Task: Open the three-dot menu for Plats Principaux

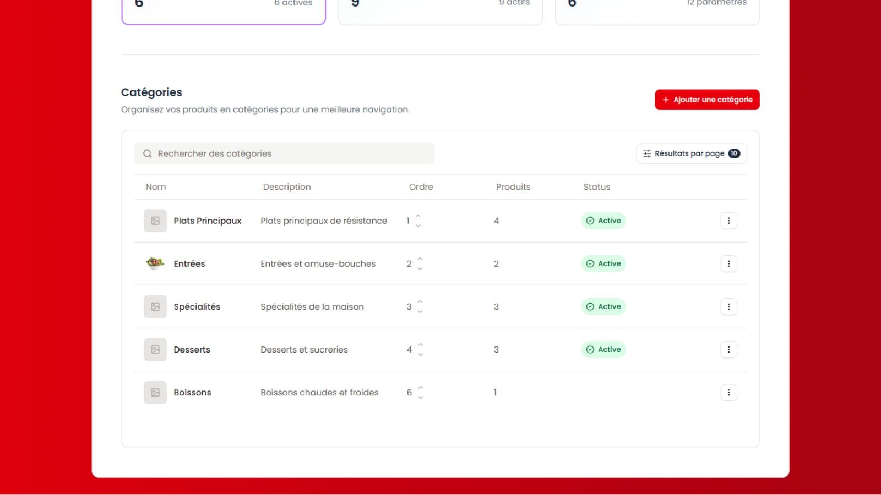Action: (x=728, y=221)
